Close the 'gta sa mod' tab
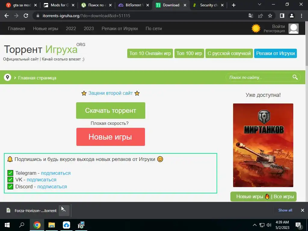Screen dimensions: 308x231 [35, 5]
